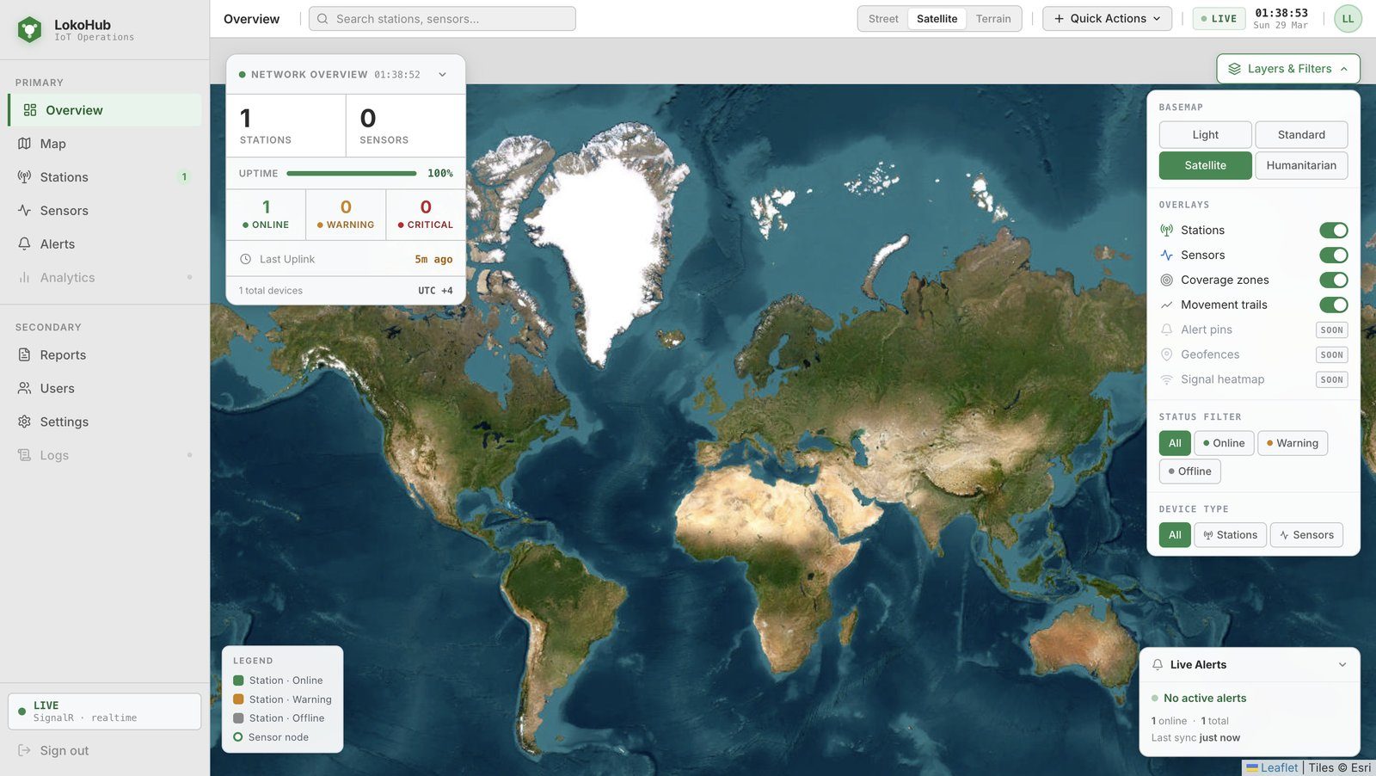Select the Standard basemap

click(1301, 135)
